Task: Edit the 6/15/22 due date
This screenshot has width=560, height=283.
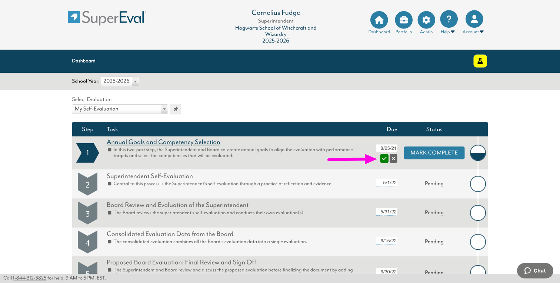Action: (x=387, y=240)
